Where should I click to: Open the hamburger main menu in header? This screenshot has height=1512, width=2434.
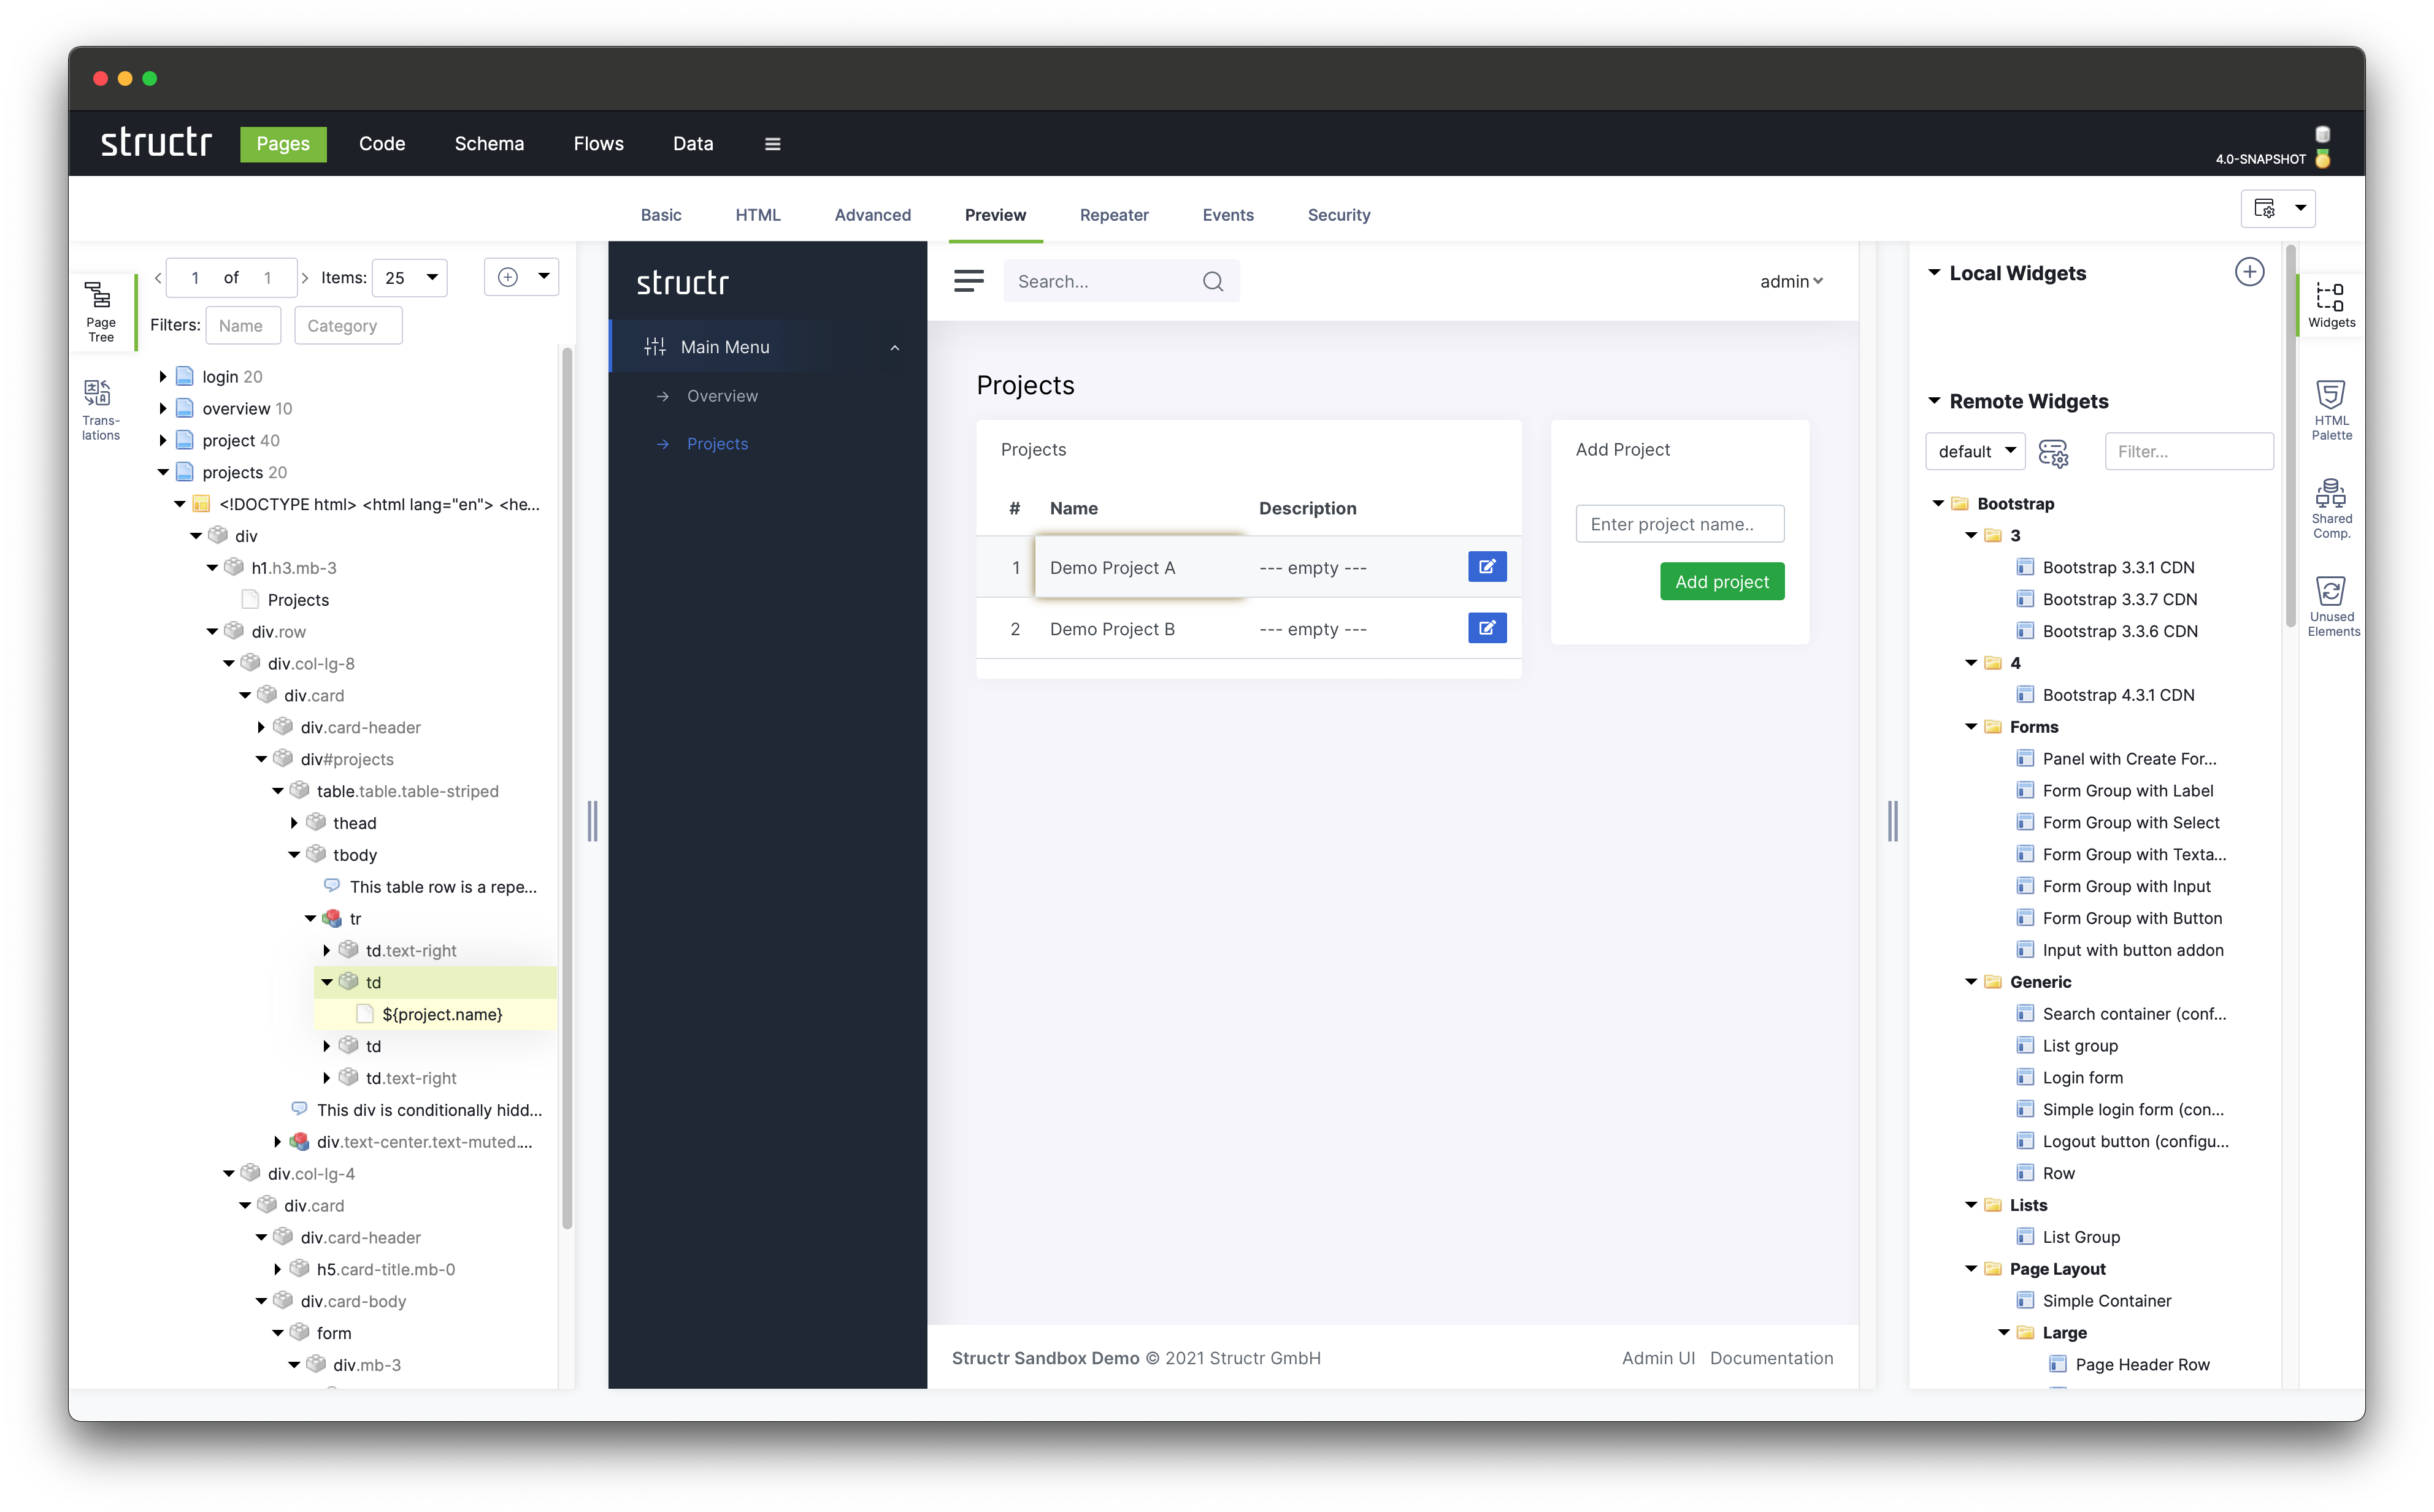click(x=772, y=144)
